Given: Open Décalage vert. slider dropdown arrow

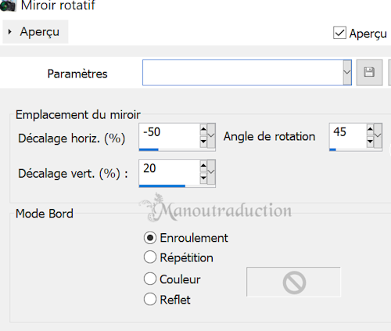Looking at the screenshot, I should 211,172.
